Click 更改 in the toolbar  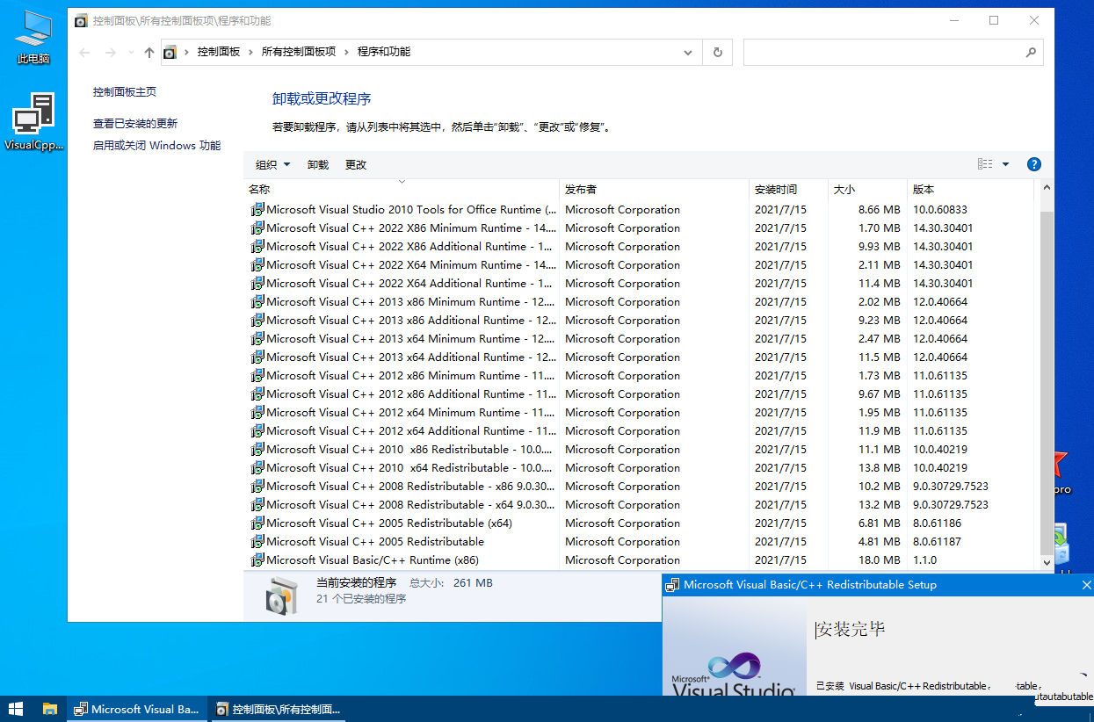(x=356, y=165)
